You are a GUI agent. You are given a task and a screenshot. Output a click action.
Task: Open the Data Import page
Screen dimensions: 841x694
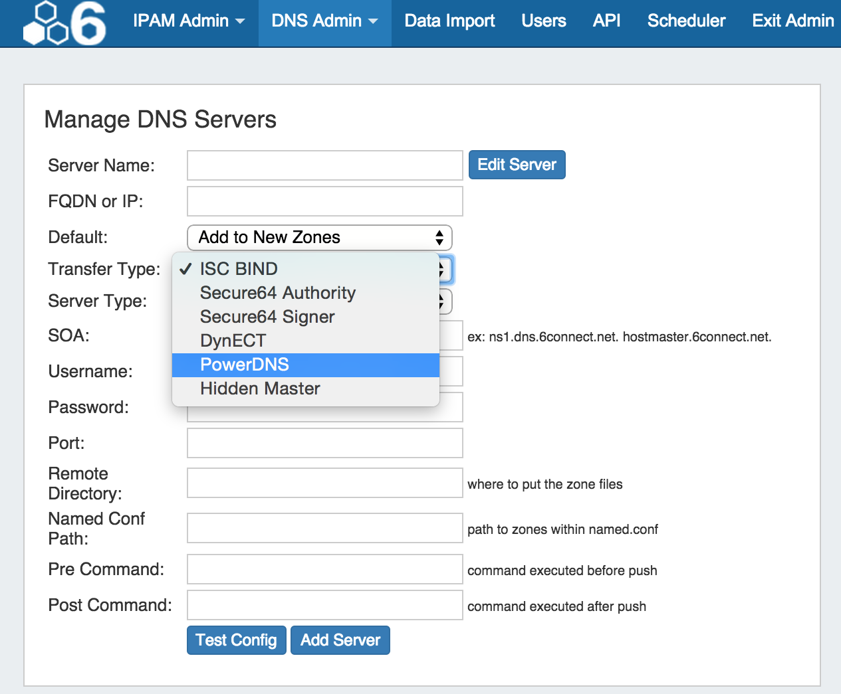pos(449,21)
